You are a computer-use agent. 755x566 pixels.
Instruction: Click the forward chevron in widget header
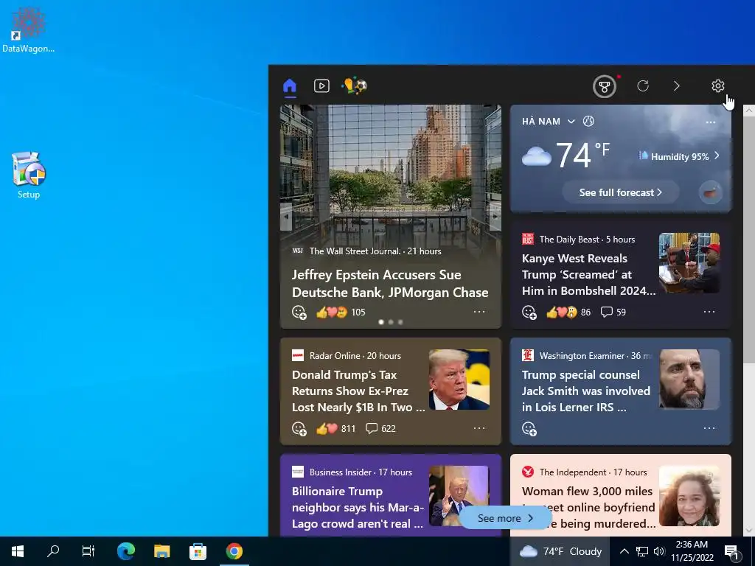(677, 86)
